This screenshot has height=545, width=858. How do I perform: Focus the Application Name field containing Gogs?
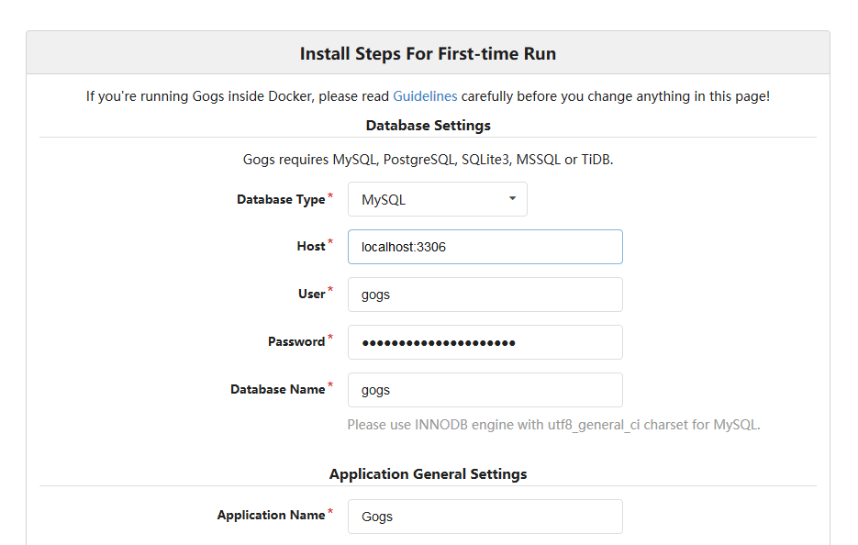click(x=485, y=516)
